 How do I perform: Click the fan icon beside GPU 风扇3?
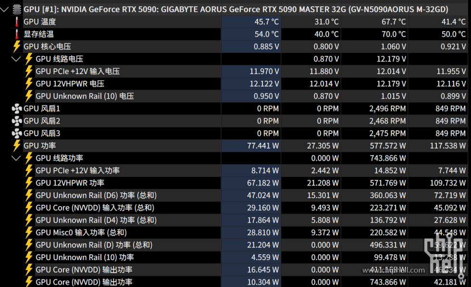17,133
